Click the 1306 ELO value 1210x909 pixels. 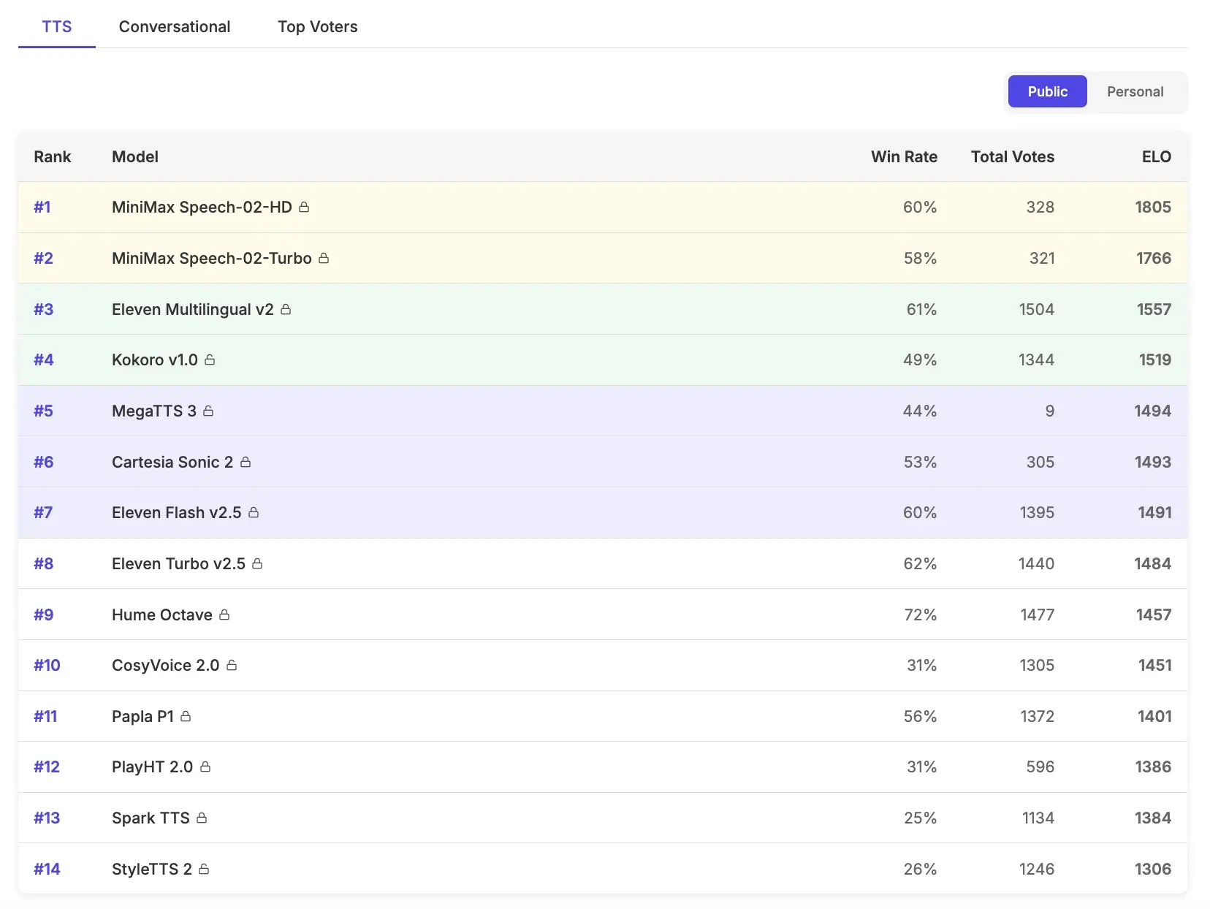click(1153, 870)
